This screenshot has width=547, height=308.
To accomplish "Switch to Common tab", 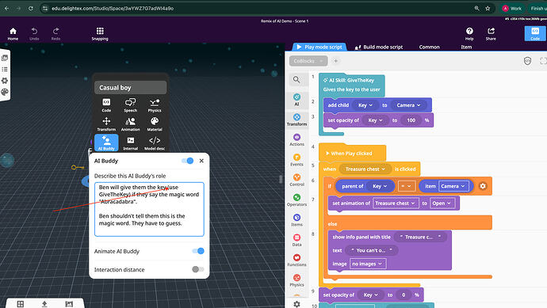I will (429, 47).
